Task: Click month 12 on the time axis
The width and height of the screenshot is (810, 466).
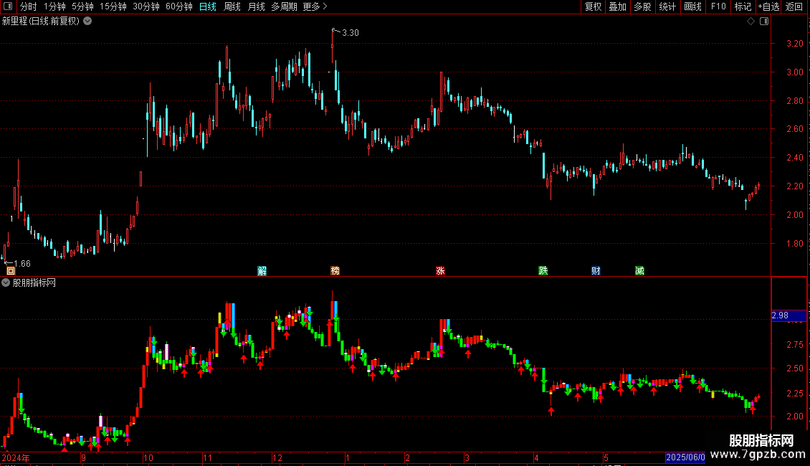Action: [x=277, y=457]
